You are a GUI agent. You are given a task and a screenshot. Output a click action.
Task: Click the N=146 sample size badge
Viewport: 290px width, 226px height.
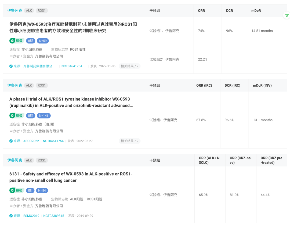point(44,116)
